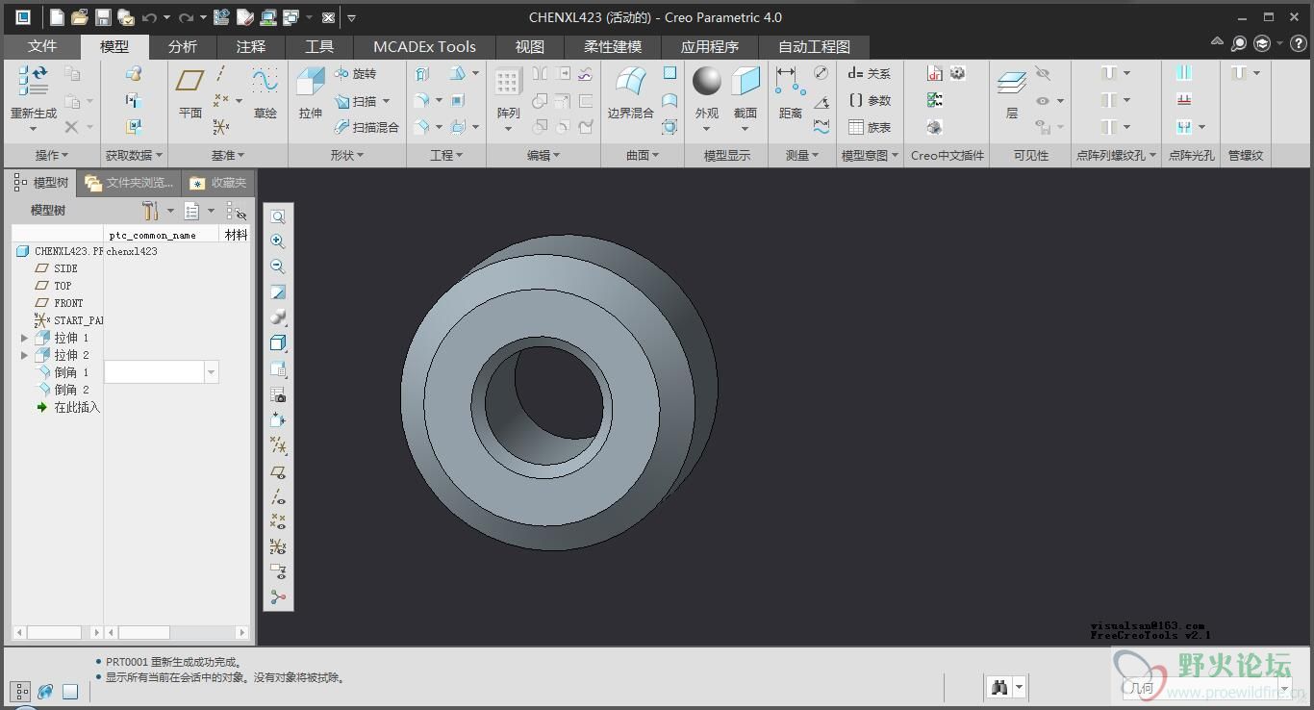The height and width of the screenshot is (710, 1314).
Task: Open the 形状 group dropdown
Action: [x=347, y=155]
